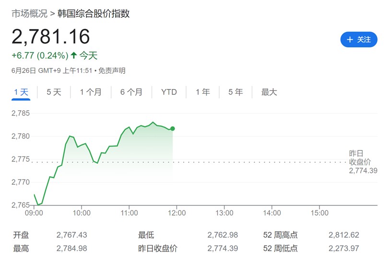Image resolution: width=389 pixels, height=260 pixels.
Task: Click the green dot at chart line end
Action: tap(172, 128)
